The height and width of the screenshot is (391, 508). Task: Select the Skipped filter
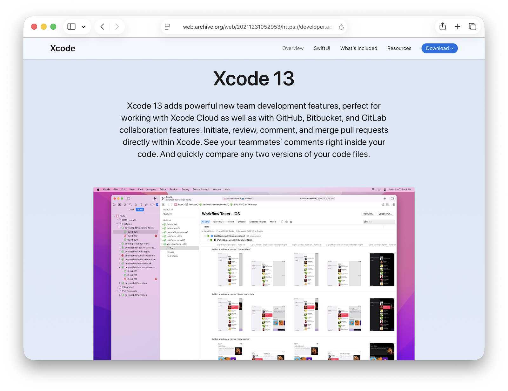(242, 222)
